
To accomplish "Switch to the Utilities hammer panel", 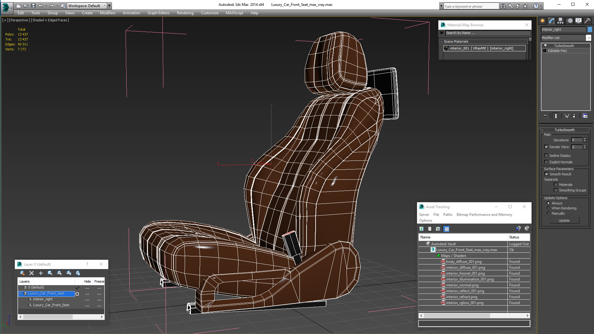I will pos(587,21).
